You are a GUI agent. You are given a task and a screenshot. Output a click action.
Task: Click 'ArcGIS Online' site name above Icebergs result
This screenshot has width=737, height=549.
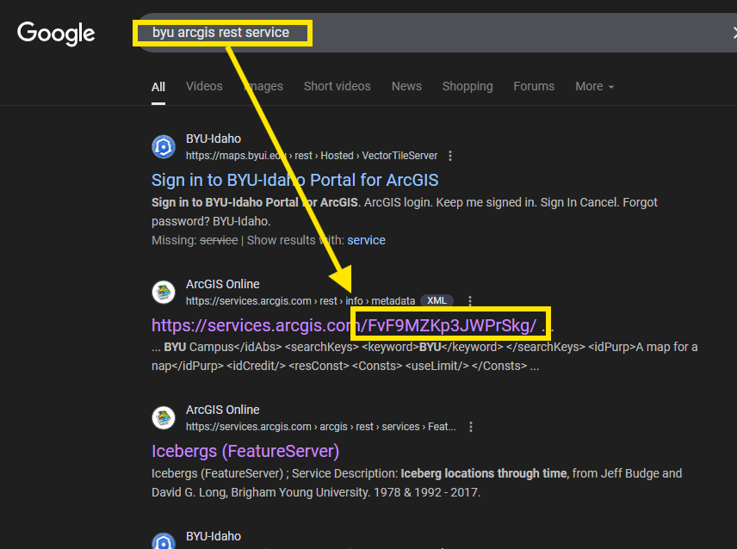click(222, 410)
